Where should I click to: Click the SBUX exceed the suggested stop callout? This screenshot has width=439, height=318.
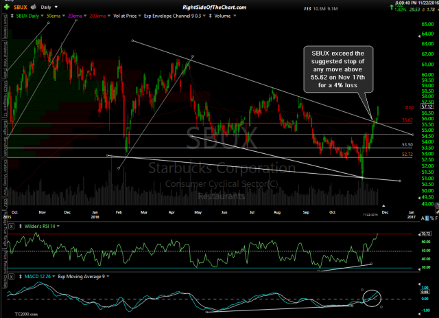point(338,69)
